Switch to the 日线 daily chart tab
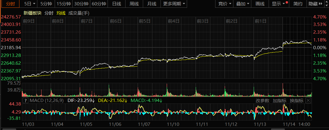 point(116,4)
